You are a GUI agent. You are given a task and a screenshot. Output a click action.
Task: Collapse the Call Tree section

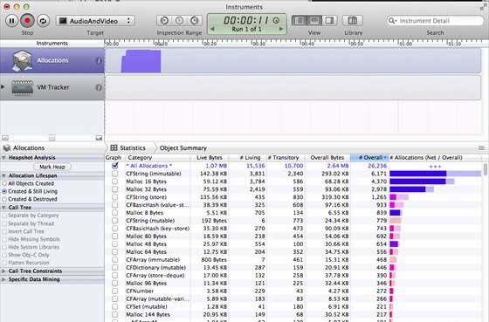coord(3,208)
